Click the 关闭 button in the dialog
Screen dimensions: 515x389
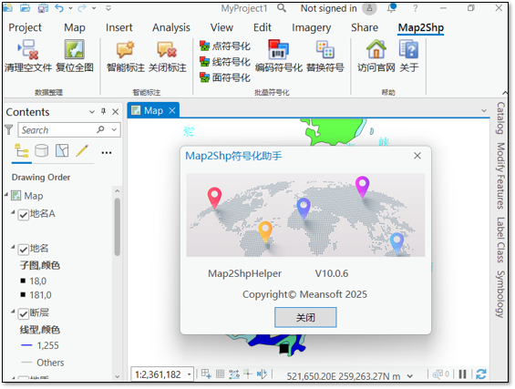(305, 317)
